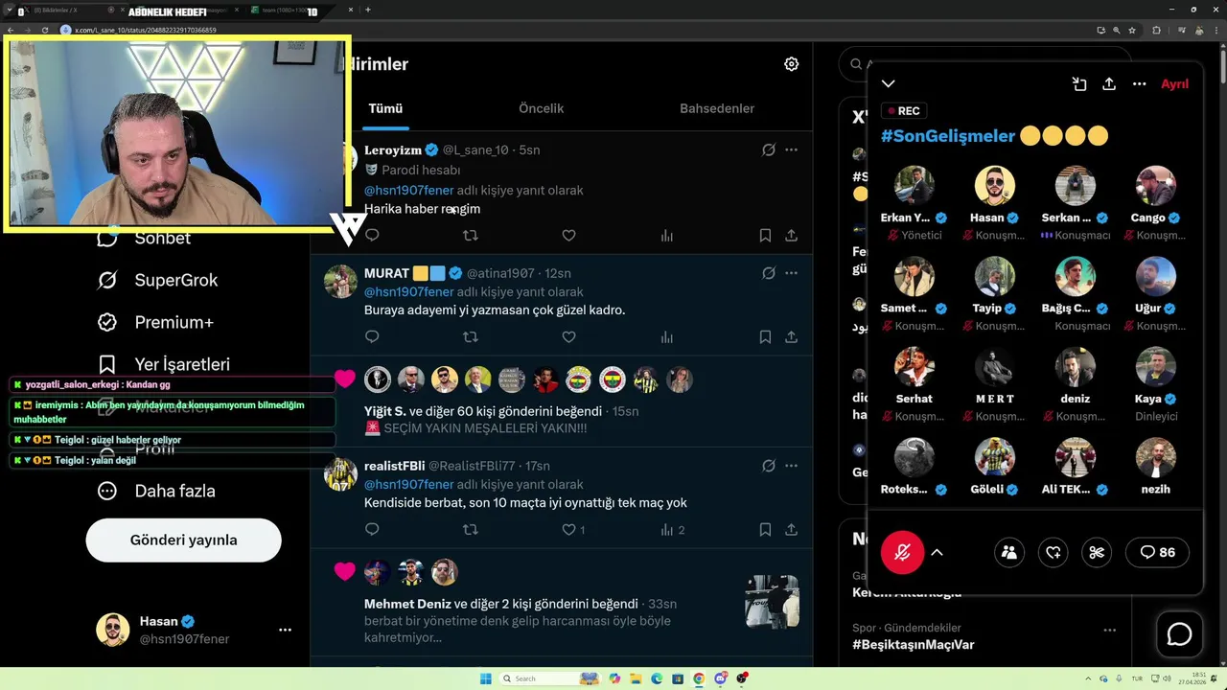Screen dimensions: 1227x690
Task: Open Space participants list
Action: click(x=1008, y=552)
